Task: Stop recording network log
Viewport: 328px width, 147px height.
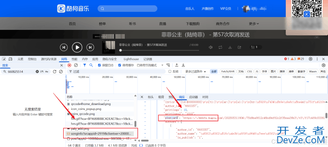Action: point(69,65)
